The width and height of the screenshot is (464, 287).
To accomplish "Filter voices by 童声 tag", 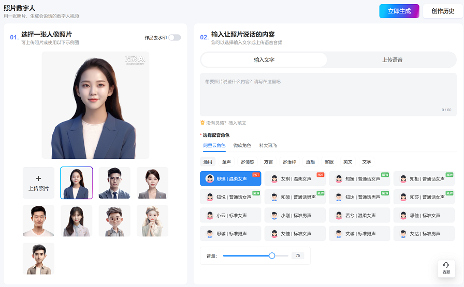I will point(226,162).
